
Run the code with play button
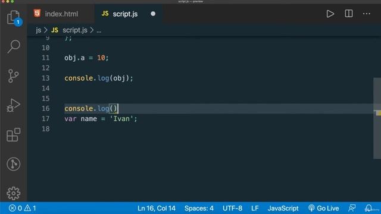click(x=330, y=14)
